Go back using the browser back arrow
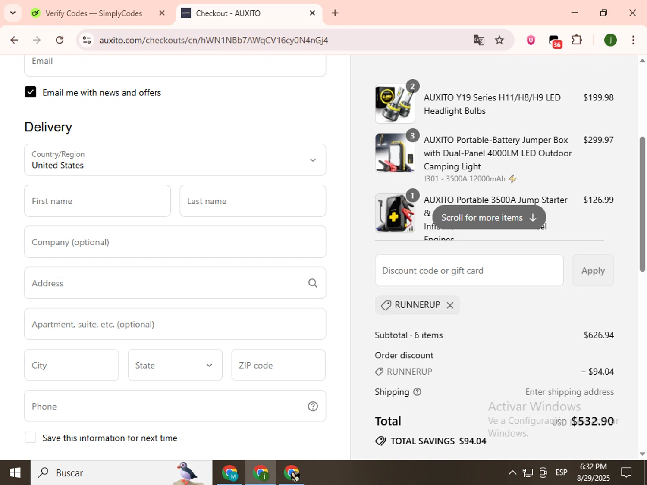 click(14, 40)
